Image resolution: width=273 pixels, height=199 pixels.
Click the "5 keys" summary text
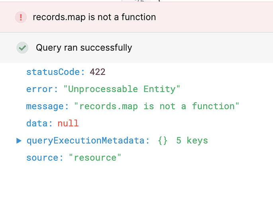[x=192, y=140]
